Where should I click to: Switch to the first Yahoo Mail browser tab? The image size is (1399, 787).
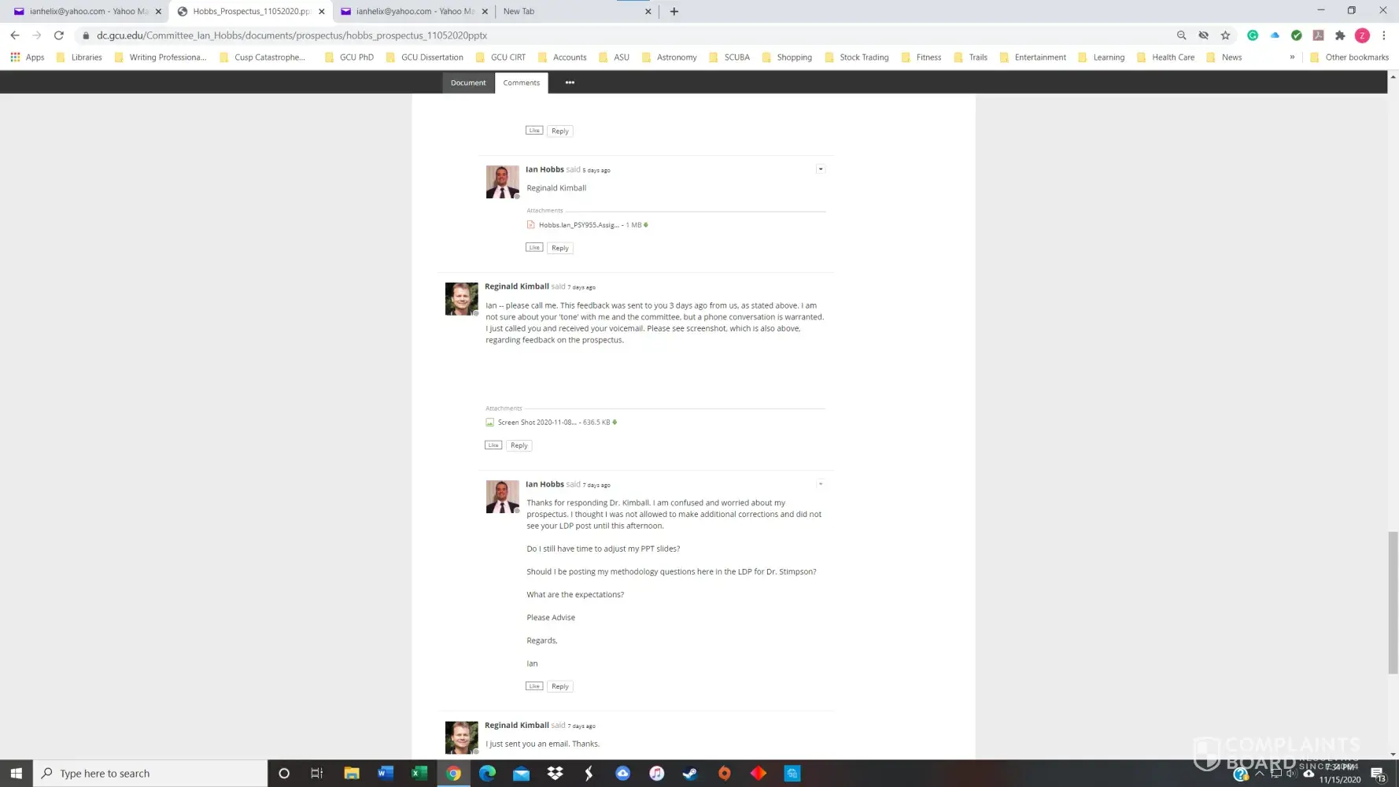point(87,11)
